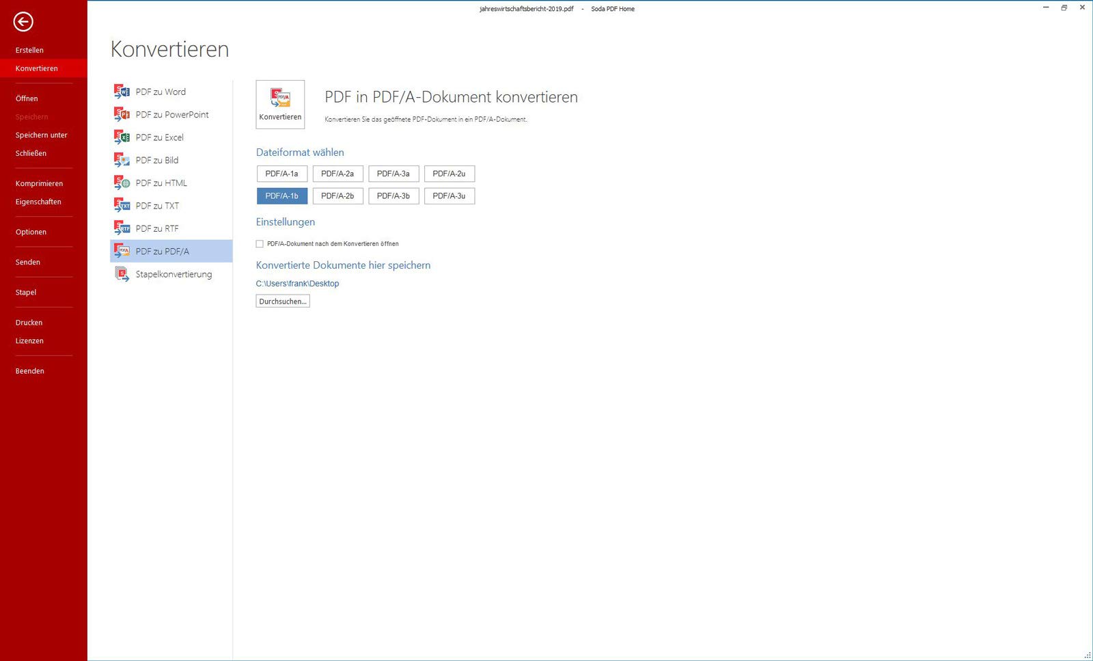Click the PDF zu TXT icon

pos(122,206)
